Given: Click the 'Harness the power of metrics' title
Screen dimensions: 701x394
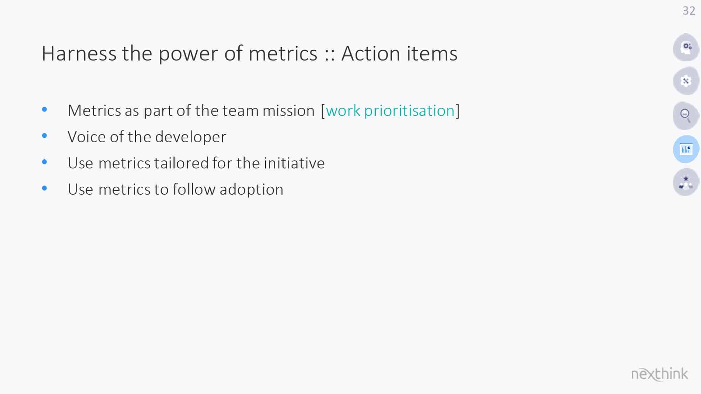Looking at the screenshot, I should click(x=179, y=54).
